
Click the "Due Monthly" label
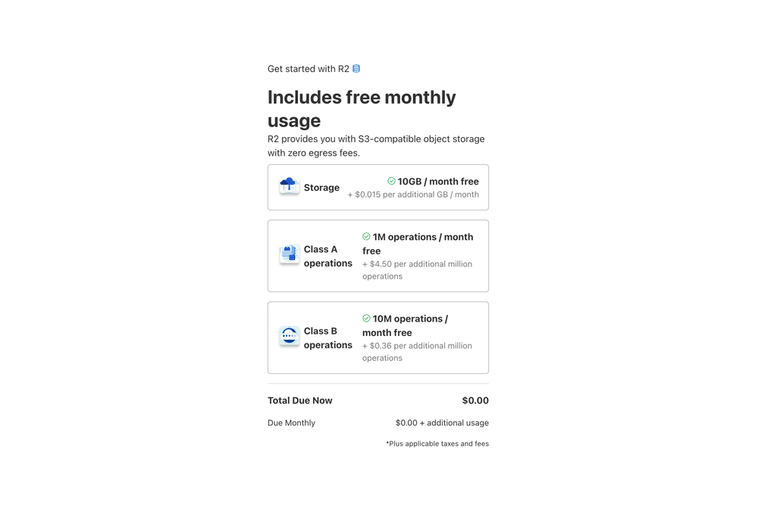click(291, 423)
